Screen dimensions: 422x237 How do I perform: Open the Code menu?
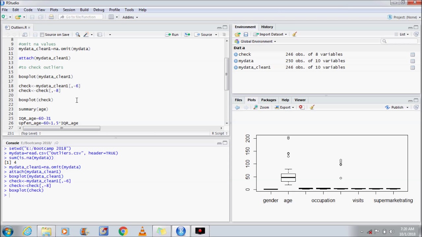pos(28,10)
